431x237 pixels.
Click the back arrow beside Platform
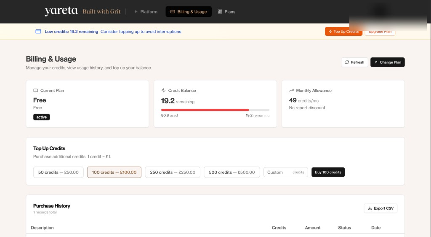click(136, 11)
